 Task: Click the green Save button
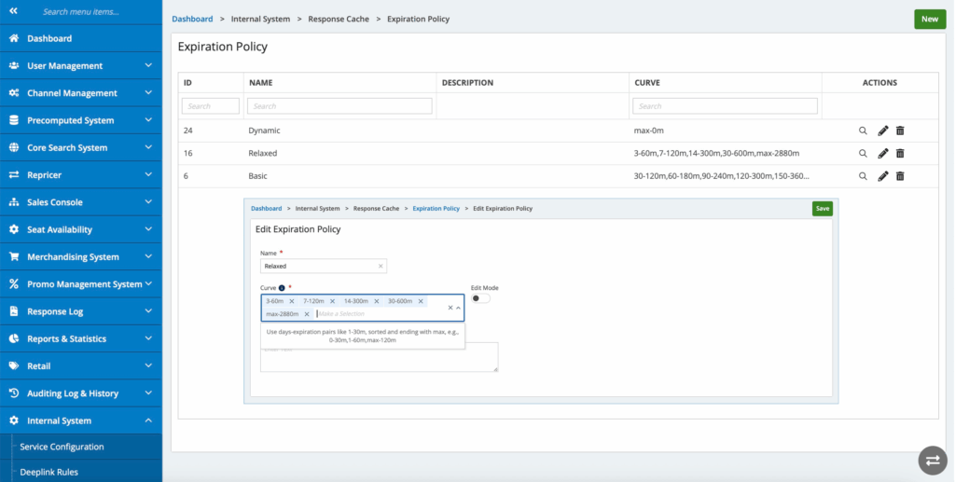point(822,209)
